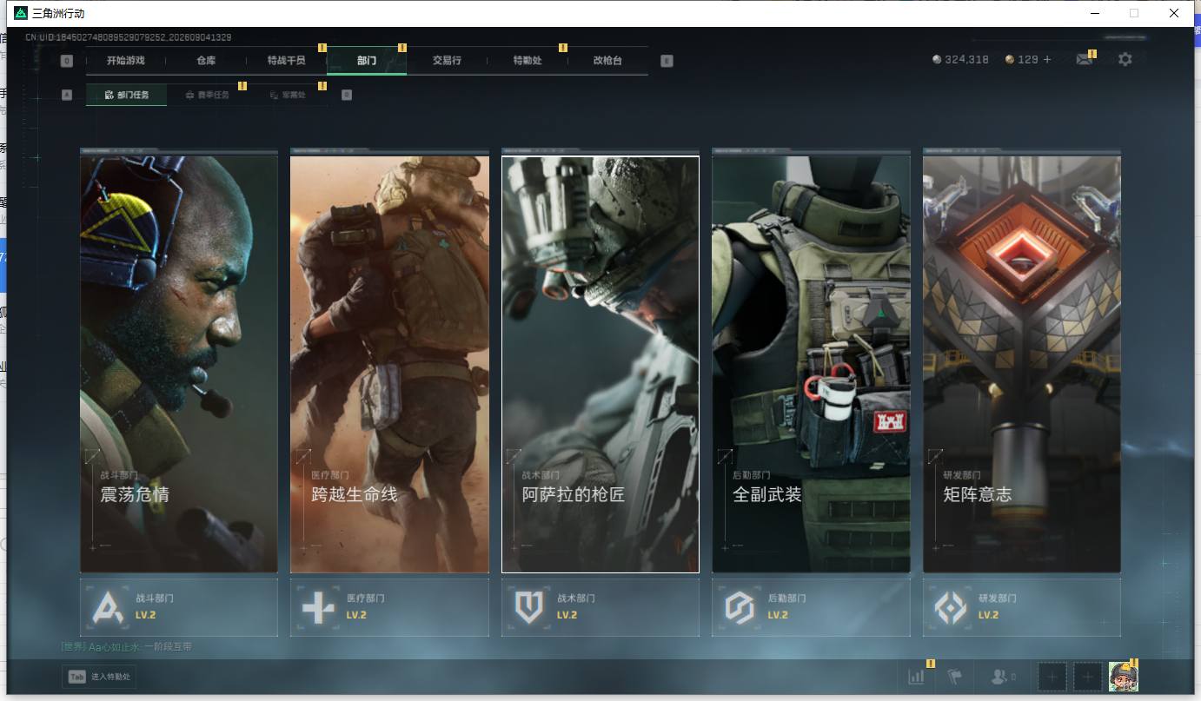Click the plus to add gold currency
The width and height of the screenshot is (1201, 701).
pyautogui.click(x=1047, y=60)
